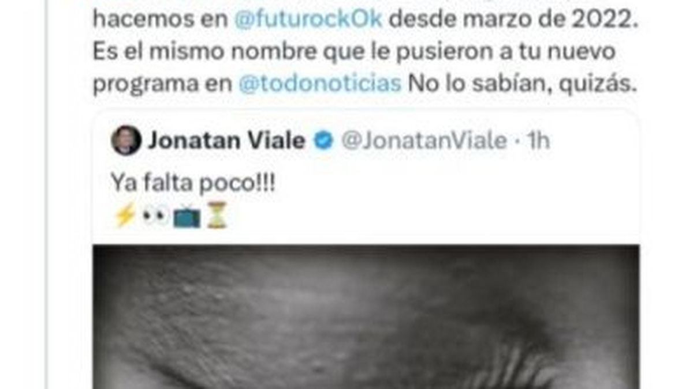The width and height of the screenshot is (693, 389).
Task: Click the lightning bolt emoji
Action: pos(125,216)
